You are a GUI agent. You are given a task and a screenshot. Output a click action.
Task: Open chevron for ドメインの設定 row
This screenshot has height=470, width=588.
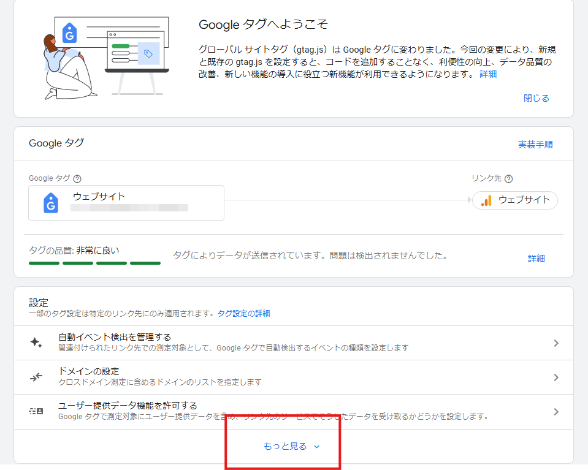pyautogui.click(x=556, y=377)
